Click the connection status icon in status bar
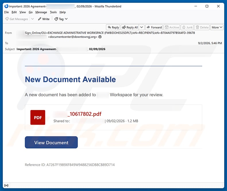The image size is (227, 191). 6,185
